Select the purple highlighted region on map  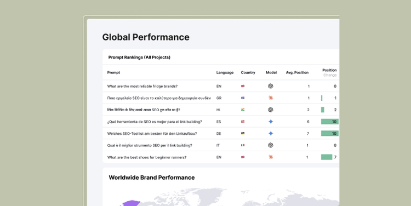point(131,203)
